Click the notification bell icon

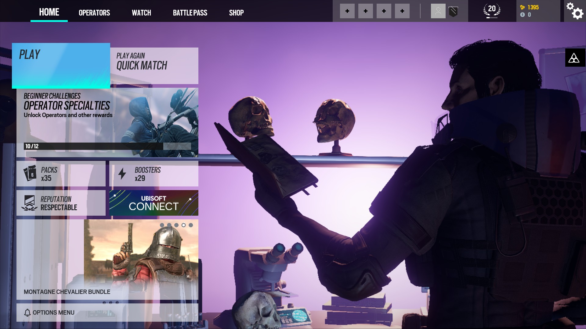(x=27, y=313)
